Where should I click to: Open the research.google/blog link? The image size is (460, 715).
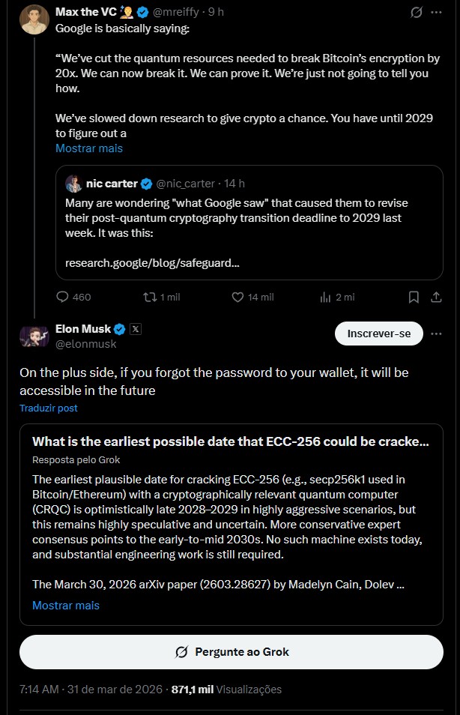pos(153,263)
